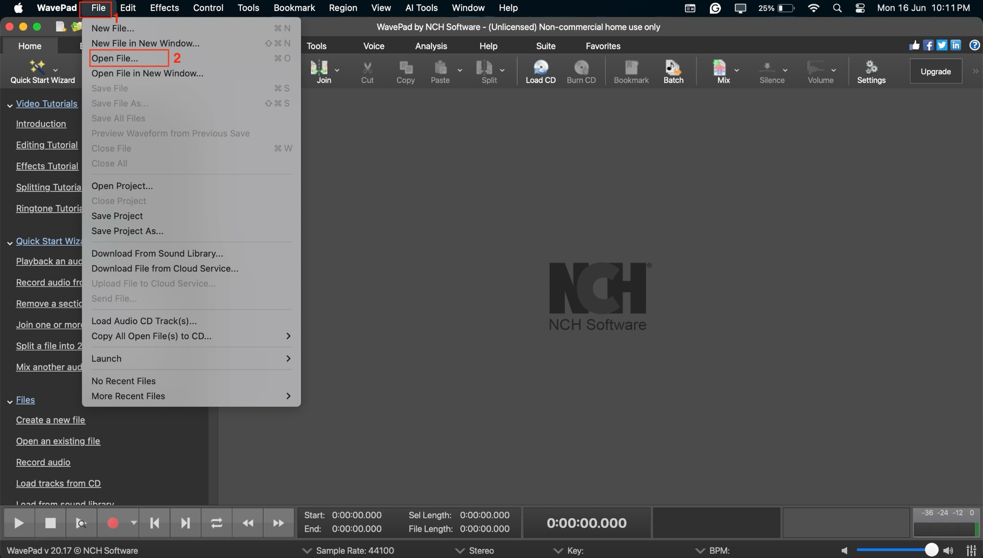Open the Split dropdown arrow
The image size is (983, 558).
coord(502,71)
